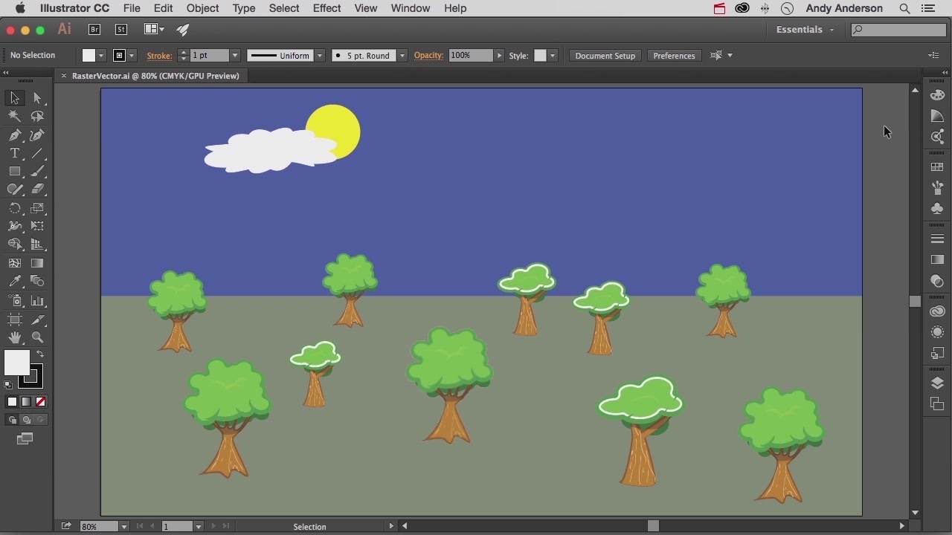Choose the Symbol Sprayer tool
Viewport: 952px width, 535px height.
pos(14,301)
